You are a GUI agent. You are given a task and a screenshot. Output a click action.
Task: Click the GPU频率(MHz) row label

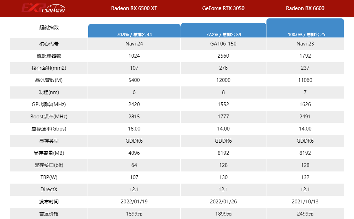click(49, 105)
